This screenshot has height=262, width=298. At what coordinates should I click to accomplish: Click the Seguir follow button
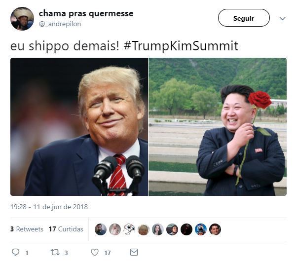click(244, 18)
